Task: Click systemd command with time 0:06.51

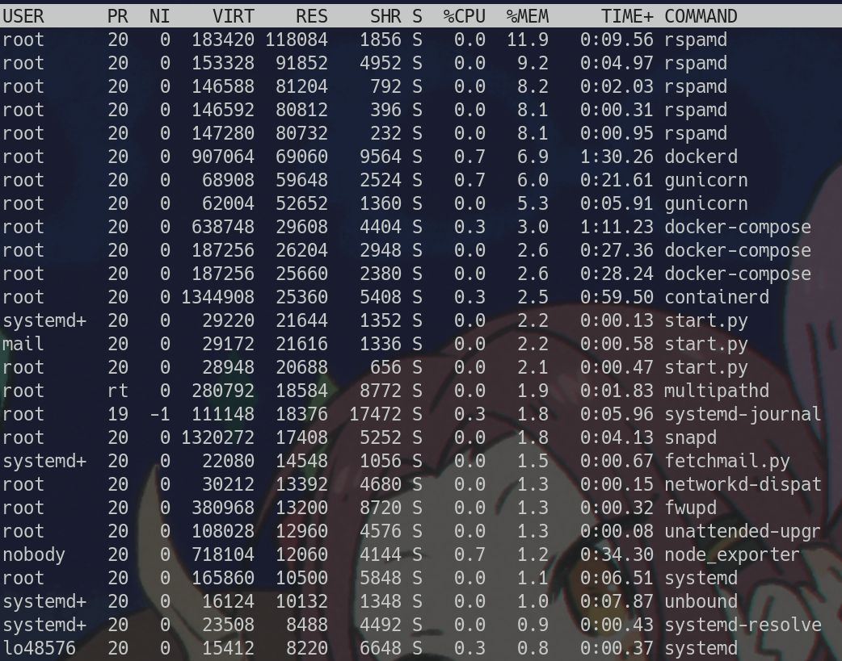Action: point(701,579)
